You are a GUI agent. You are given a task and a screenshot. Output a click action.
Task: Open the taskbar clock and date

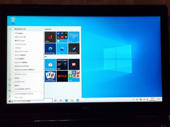click(x=152, y=99)
